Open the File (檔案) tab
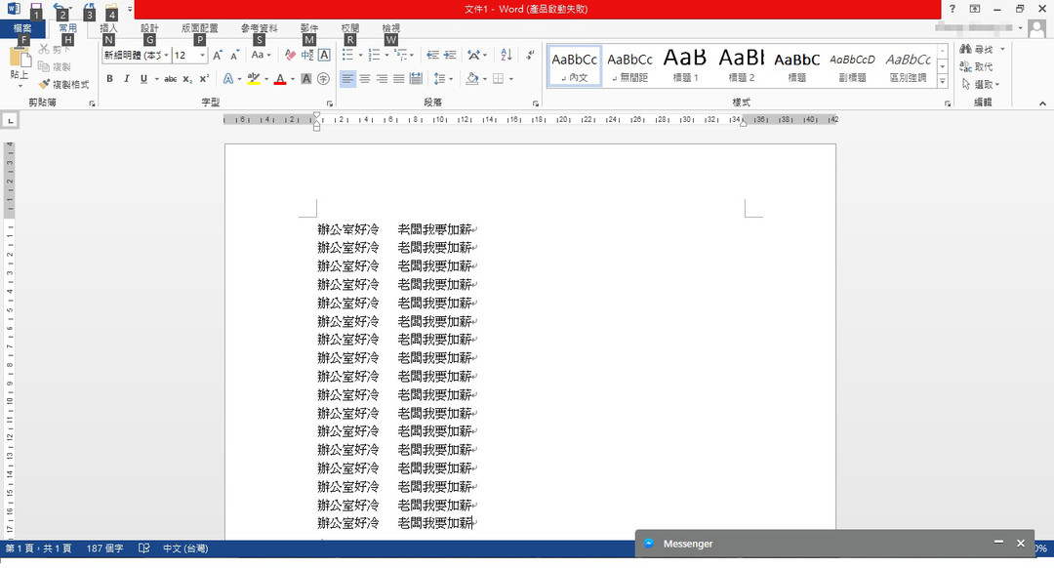Viewport: 1054px width, 568px height. pos(22,28)
